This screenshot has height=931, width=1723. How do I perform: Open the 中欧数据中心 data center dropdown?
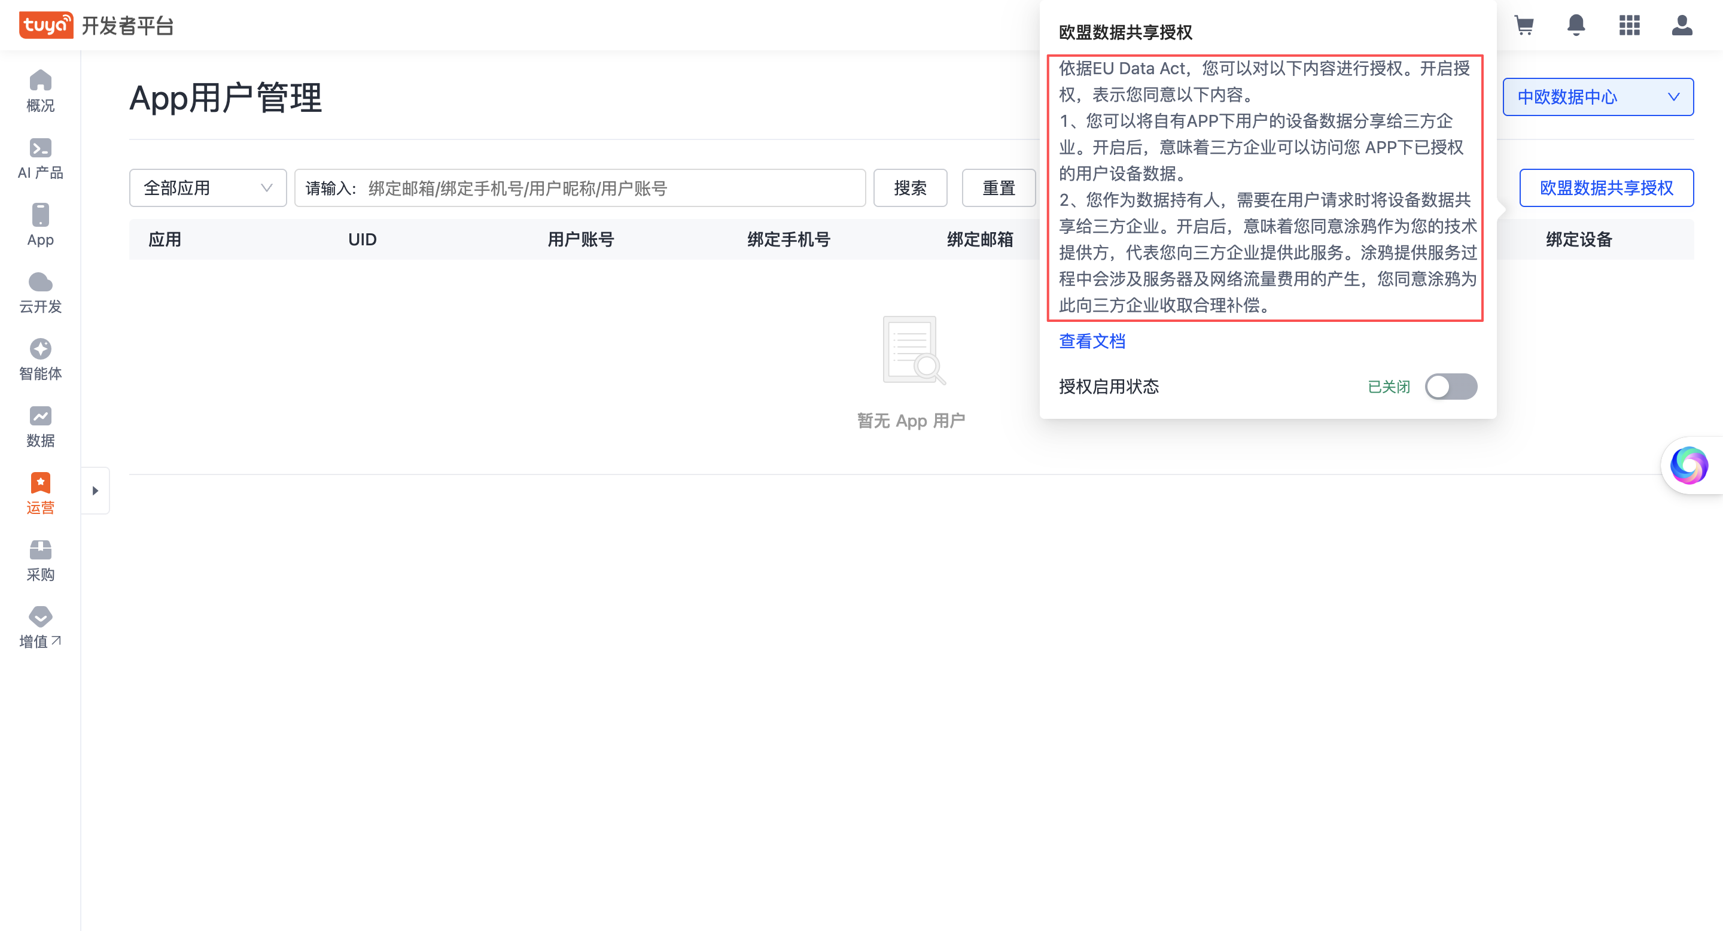pos(1597,97)
